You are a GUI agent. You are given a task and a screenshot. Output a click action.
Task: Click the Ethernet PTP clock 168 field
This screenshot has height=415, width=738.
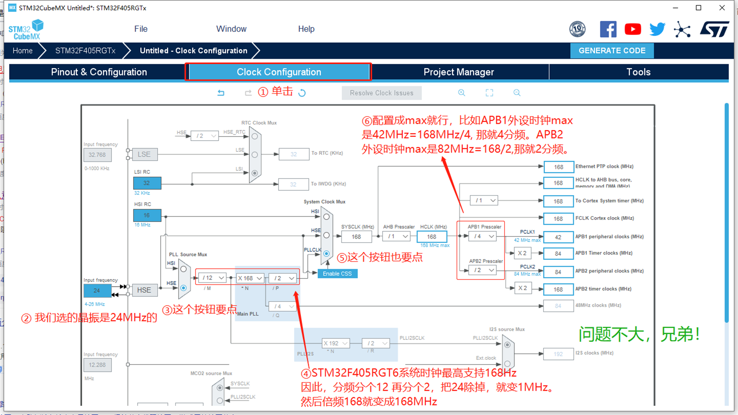(x=559, y=167)
